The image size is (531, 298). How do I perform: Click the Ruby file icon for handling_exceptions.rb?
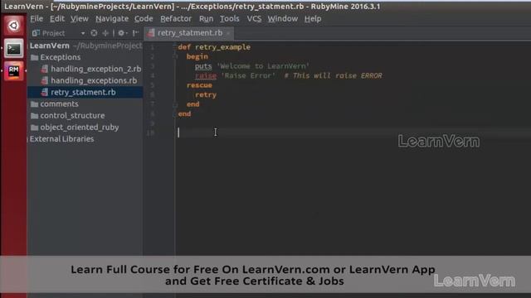coord(44,81)
